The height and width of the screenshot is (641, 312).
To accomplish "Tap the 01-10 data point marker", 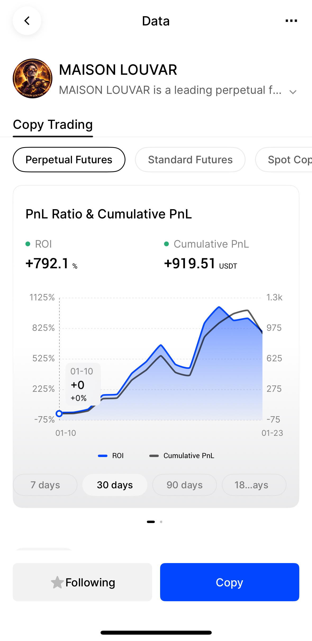I will 59,414.
